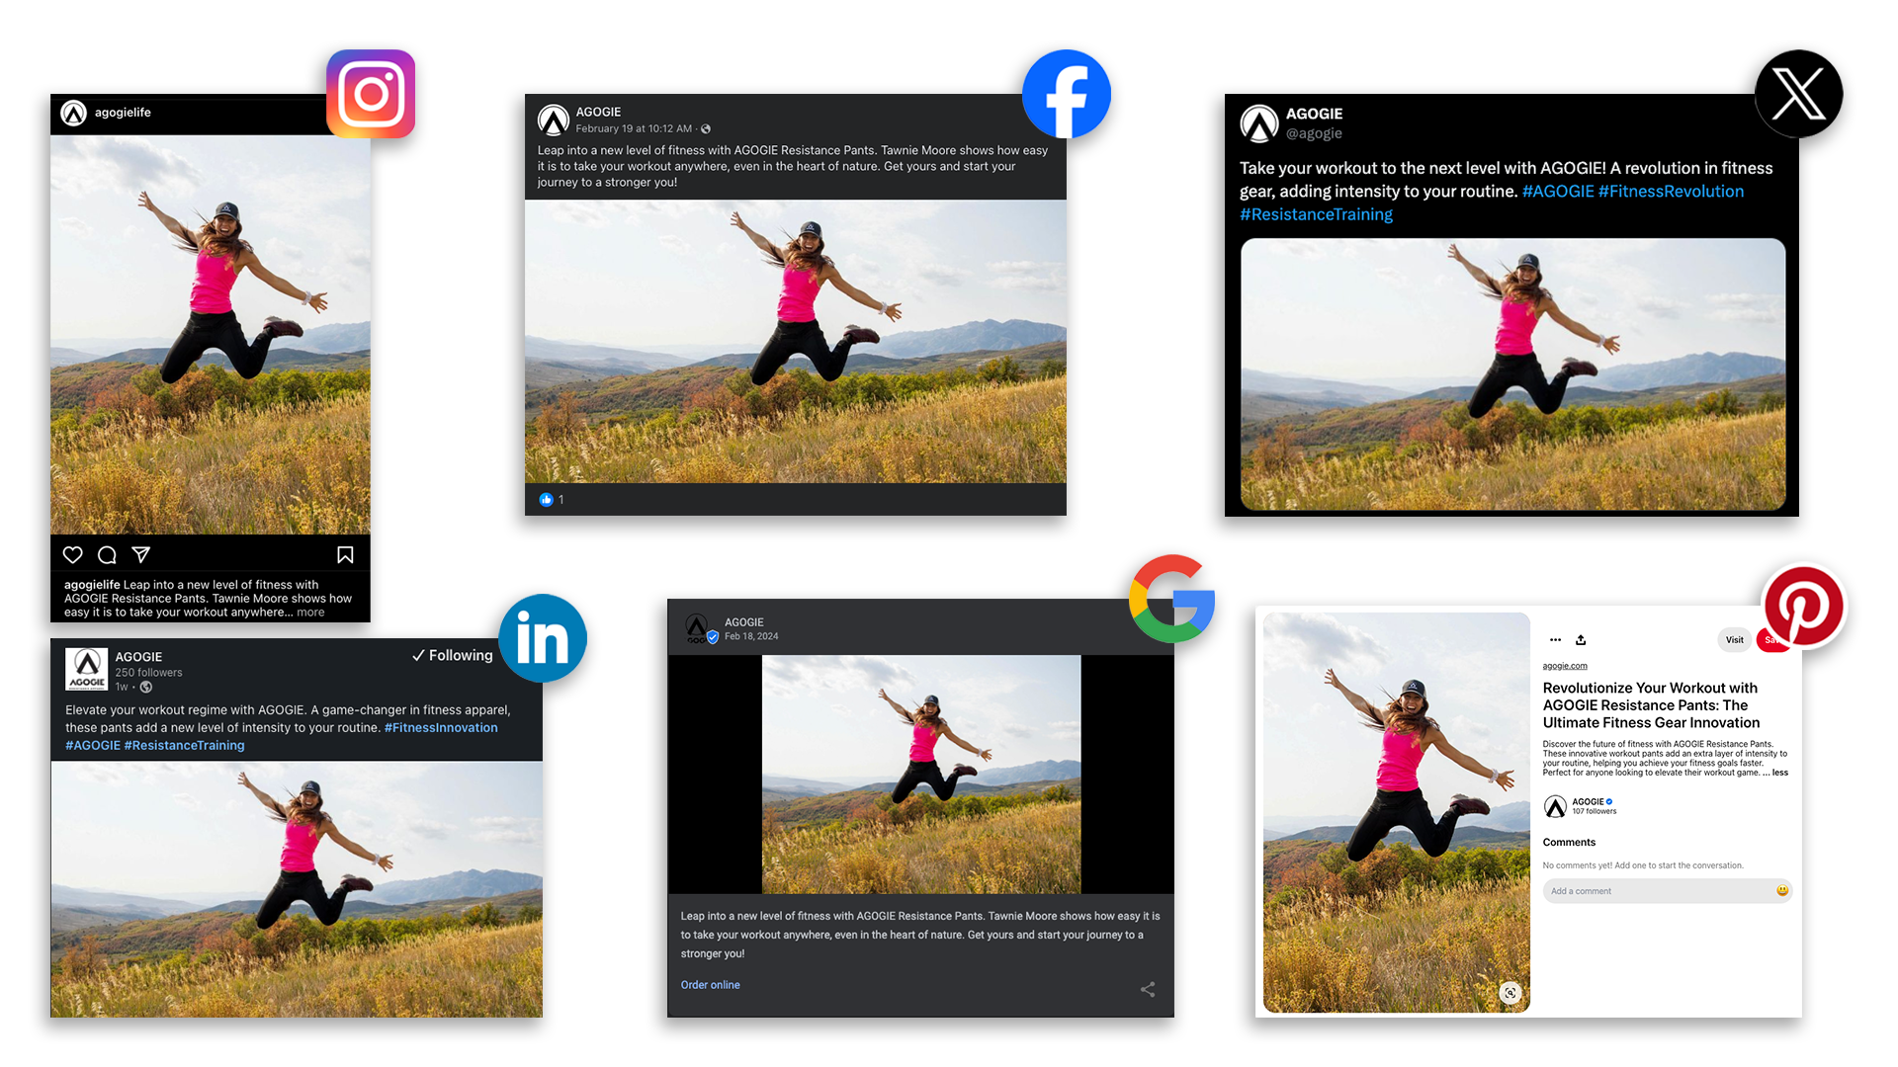Toggle the Following button on LinkedIn

(453, 655)
